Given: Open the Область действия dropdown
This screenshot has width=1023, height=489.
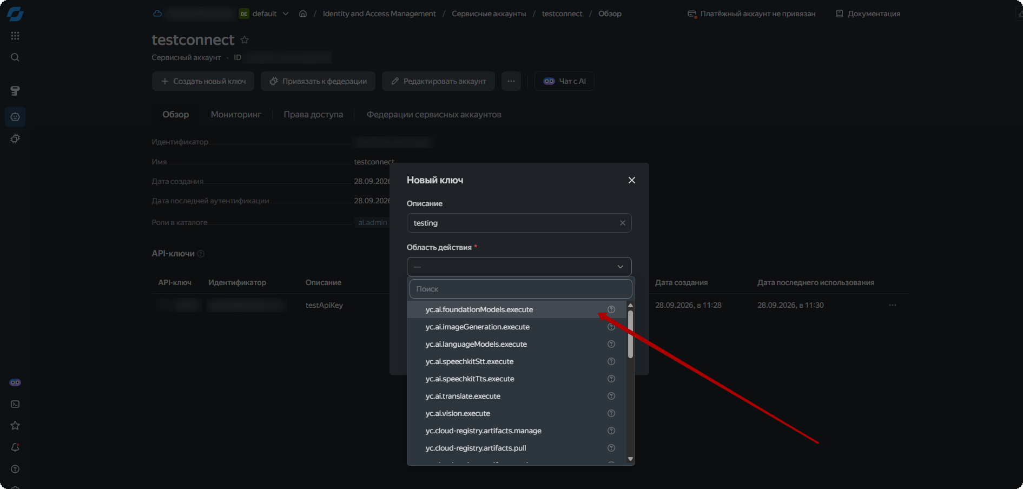Looking at the screenshot, I should [519, 267].
